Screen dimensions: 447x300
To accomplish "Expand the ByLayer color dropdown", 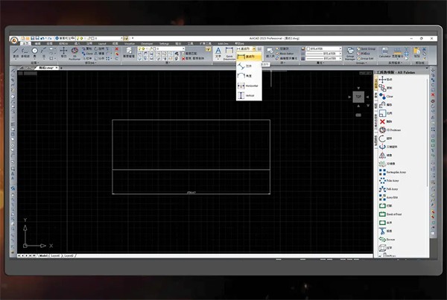I will coord(323,48).
